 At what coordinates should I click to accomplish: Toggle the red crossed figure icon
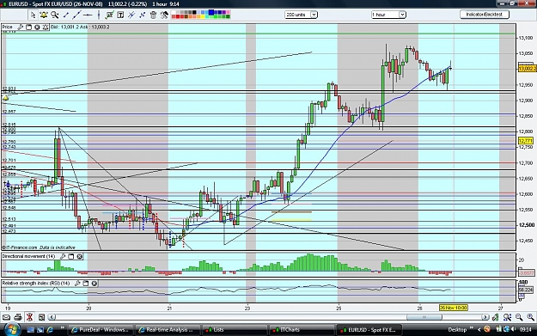pyautogui.click(x=29, y=317)
